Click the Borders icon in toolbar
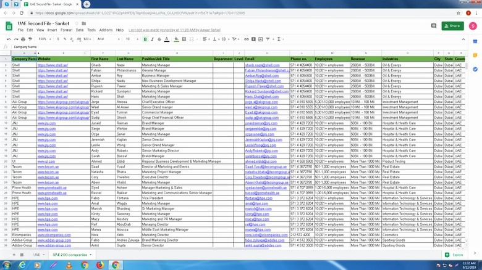The image size is (482, 270). pos(185,39)
